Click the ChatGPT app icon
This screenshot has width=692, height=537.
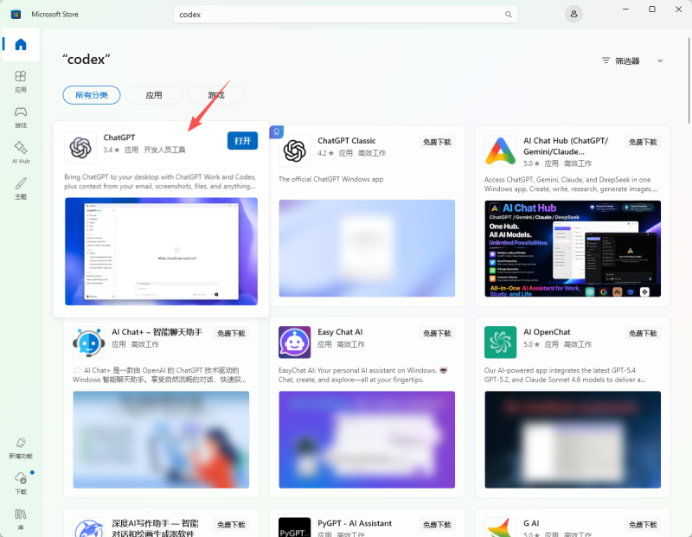point(80,147)
